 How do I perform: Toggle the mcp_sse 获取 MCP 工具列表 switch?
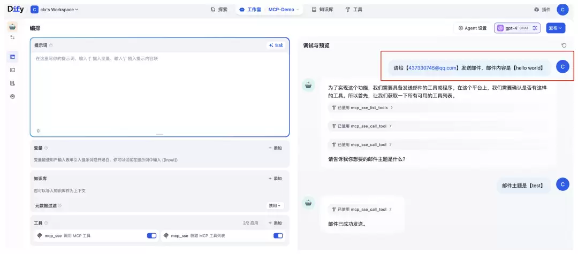point(278,236)
